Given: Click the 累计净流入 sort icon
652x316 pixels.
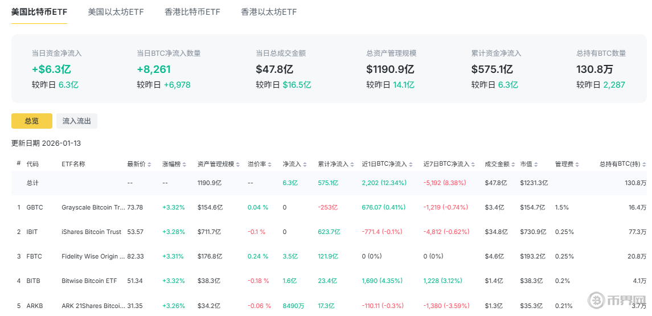Looking at the screenshot, I should coord(352,165).
